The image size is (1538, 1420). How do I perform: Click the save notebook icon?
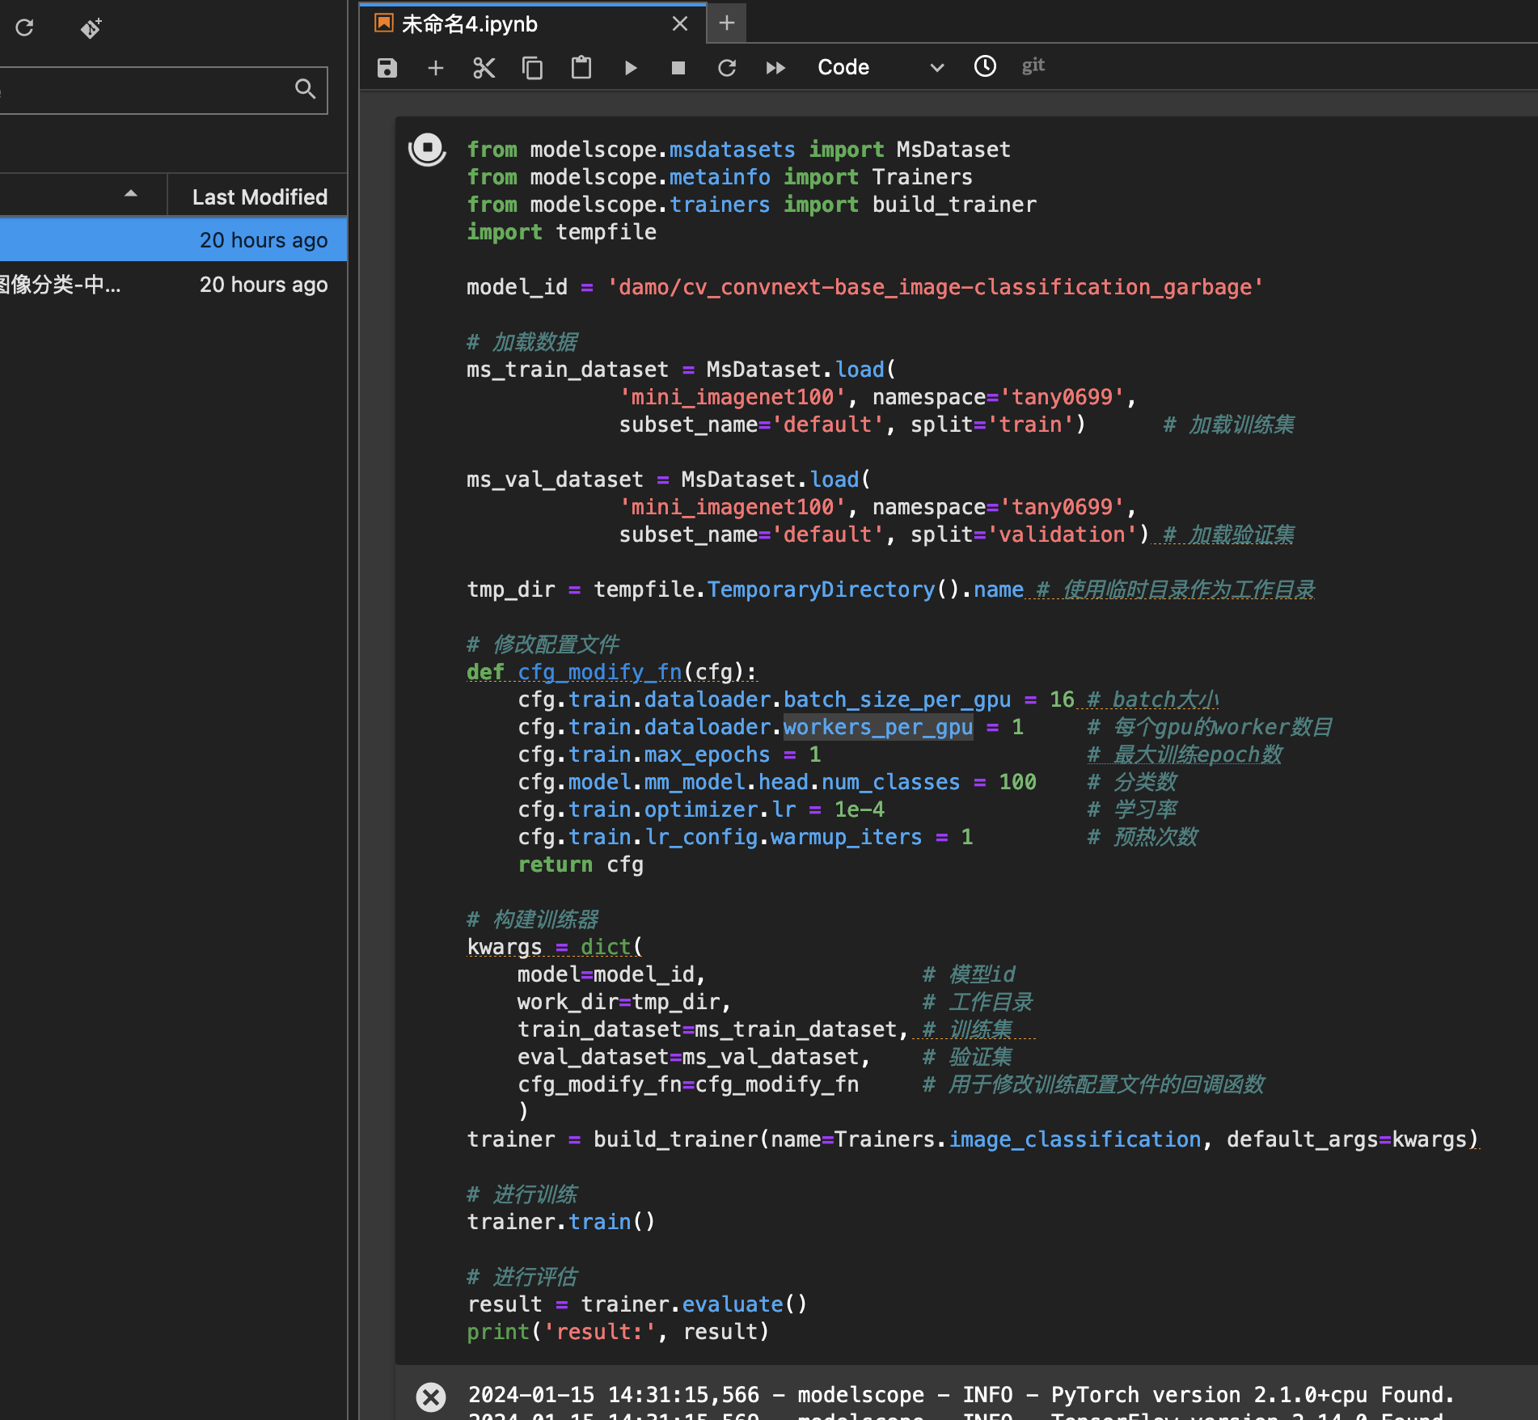tap(387, 68)
